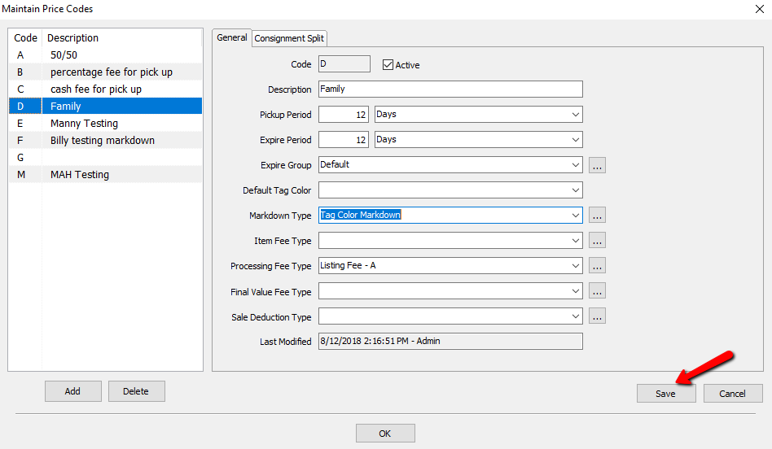
Task: Open the Default Tag Color dropdown
Action: click(575, 190)
